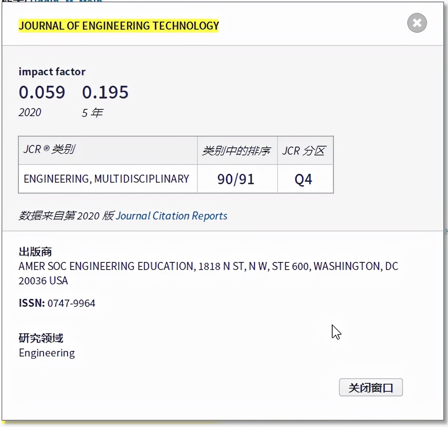The height and width of the screenshot is (427, 448).
Task: Select the JCR 分区 column header
Action: pyautogui.click(x=304, y=151)
